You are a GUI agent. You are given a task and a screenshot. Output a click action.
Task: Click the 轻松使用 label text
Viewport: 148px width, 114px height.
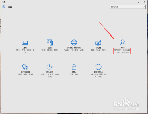50,72
